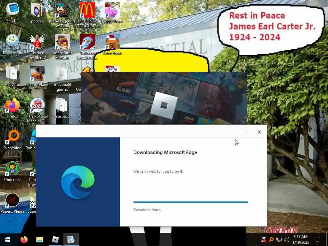Viewport: 328px width, 246px height.
Task: Open The Political Machine 2020 shortcut
Action: (37, 110)
